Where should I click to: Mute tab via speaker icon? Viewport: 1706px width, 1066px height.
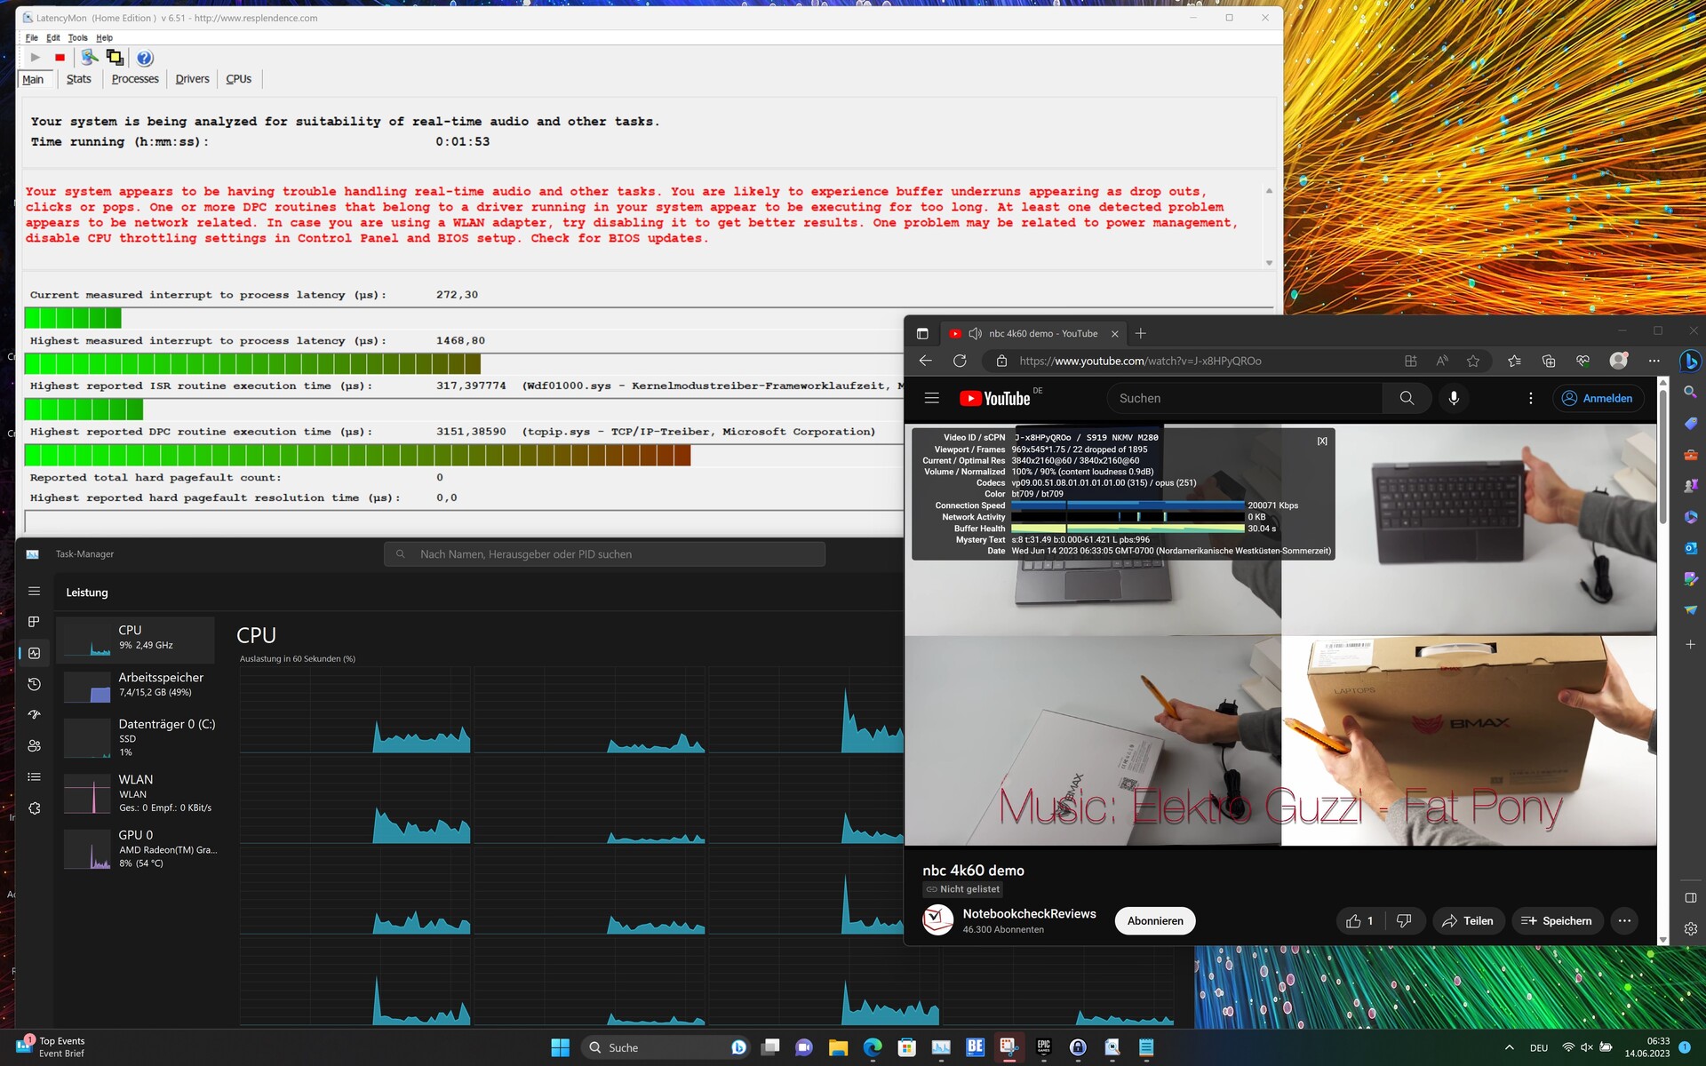975,333
